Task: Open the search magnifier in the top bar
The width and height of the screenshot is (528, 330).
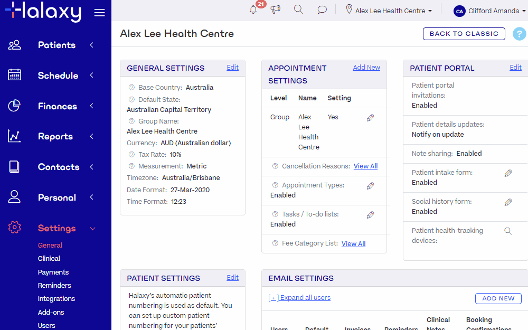Action: coord(298,9)
